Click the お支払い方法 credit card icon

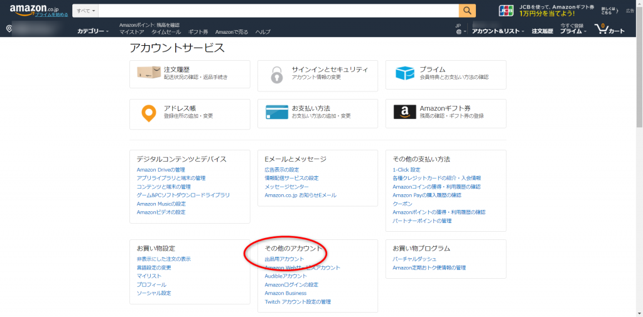tap(276, 112)
